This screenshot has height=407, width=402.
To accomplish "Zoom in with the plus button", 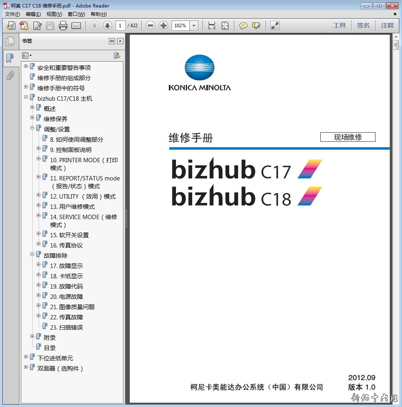I will [163, 26].
